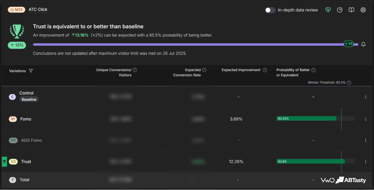The height and width of the screenshot is (190, 374).
Task: Click the 12.29% expected improvement value
Action: (x=236, y=162)
